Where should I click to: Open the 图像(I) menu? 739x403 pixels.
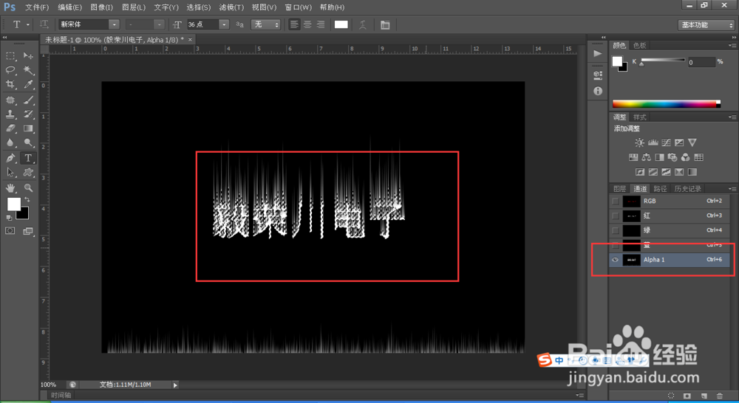[101, 7]
